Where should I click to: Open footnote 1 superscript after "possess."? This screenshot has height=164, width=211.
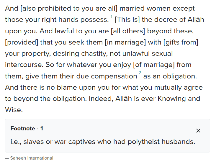pyautogui.click(x=112, y=17)
